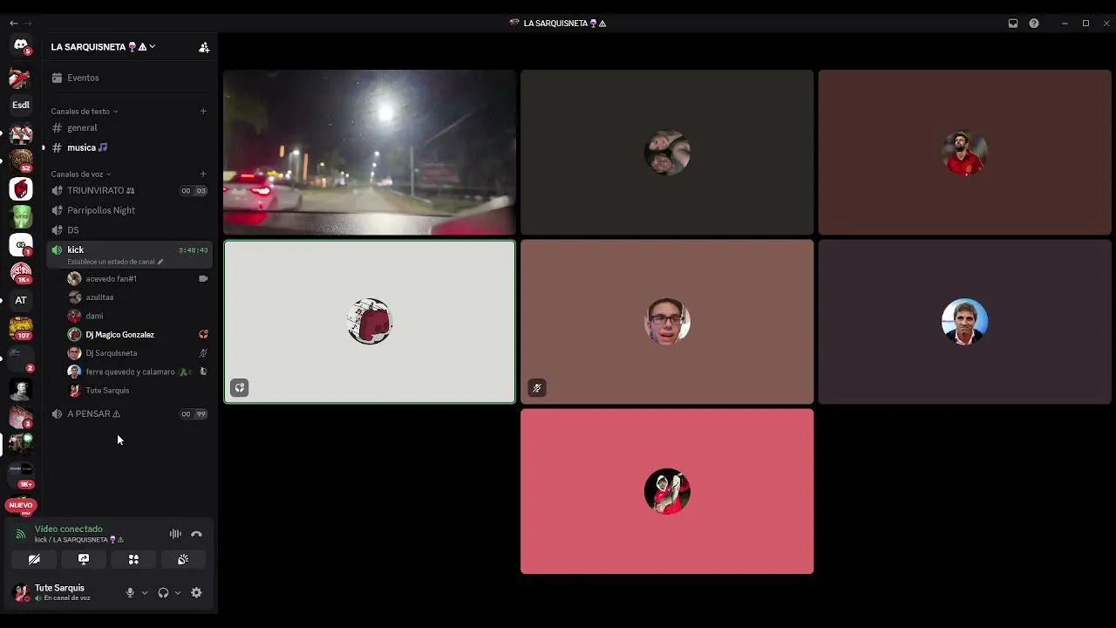Image resolution: width=1116 pixels, height=628 pixels.
Task: Toggle noise suppression waveform icon
Action: (x=175, y=534)
